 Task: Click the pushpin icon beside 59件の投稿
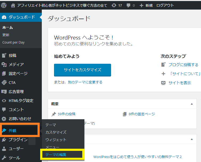point(54,114)
